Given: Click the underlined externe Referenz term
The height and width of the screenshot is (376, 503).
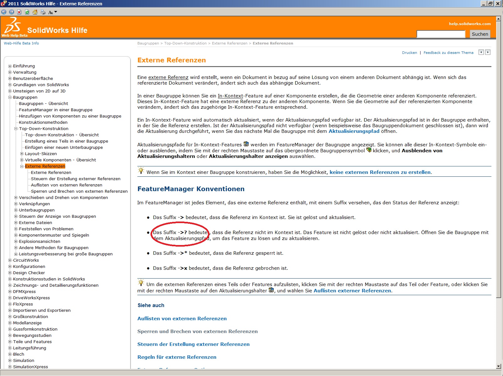Looking at the screenshot, I should (168, 77).
